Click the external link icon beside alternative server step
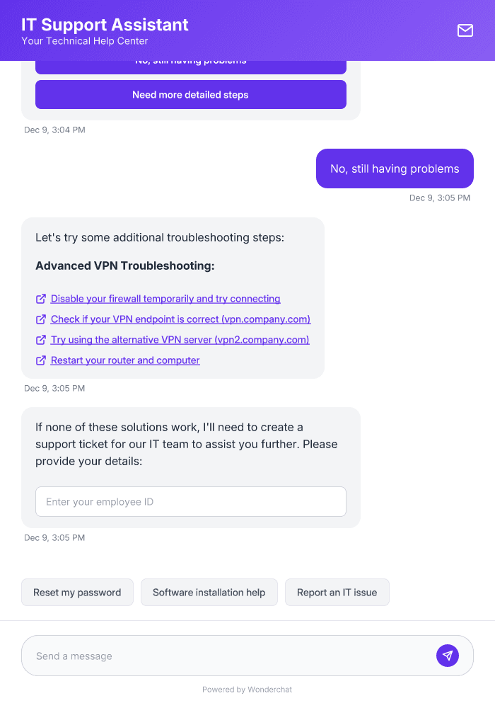495x708 pixels. pyautogui.click(x=40, y=340)
